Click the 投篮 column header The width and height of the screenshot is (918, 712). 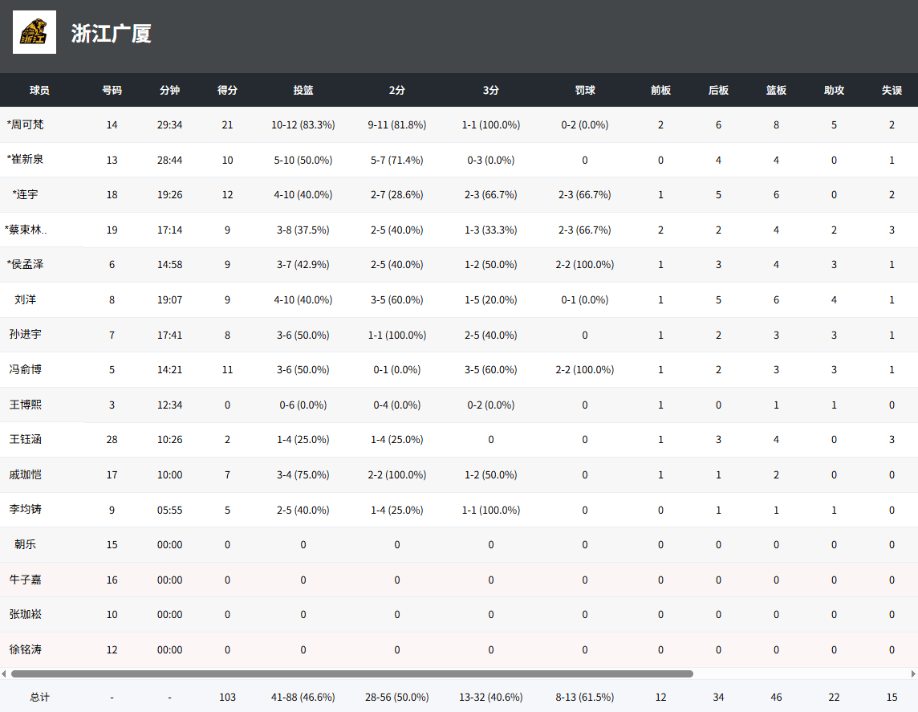pyautogui.click(x=303, y=91)
